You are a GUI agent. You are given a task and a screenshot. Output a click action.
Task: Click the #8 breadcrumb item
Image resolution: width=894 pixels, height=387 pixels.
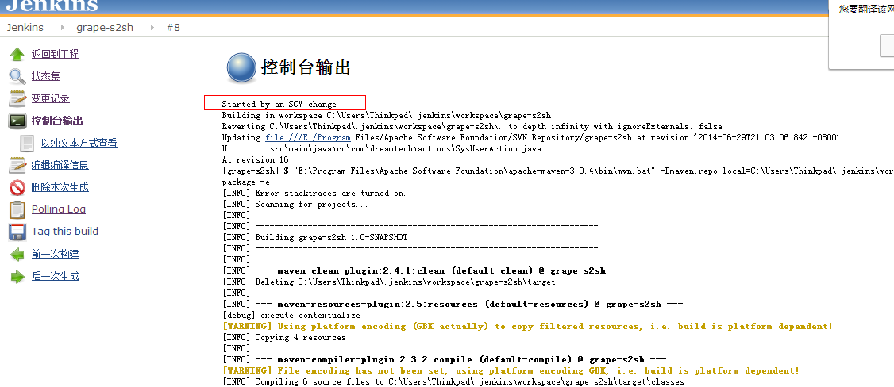coord(173,27)
